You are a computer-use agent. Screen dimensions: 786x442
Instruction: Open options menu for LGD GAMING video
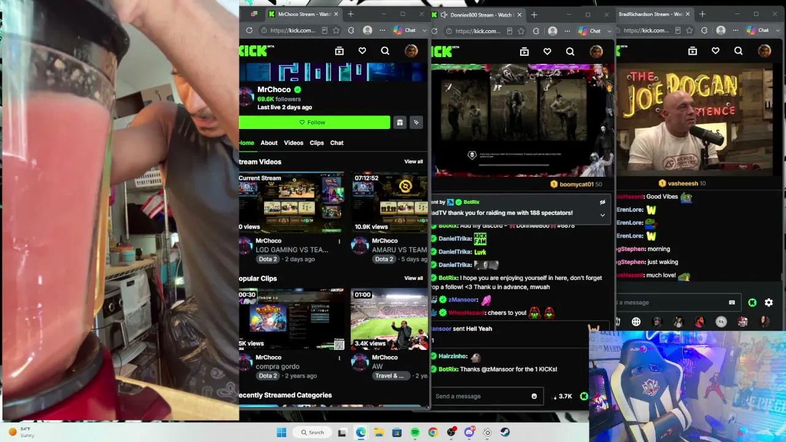click(339, 241)
